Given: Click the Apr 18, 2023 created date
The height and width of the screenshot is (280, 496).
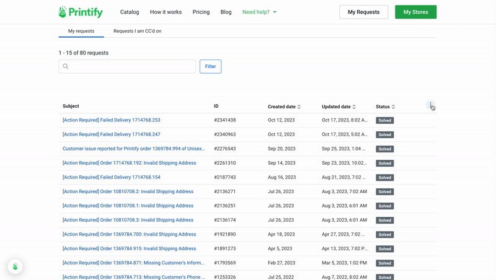Looking at the screenshot, I should coord(281,234).
